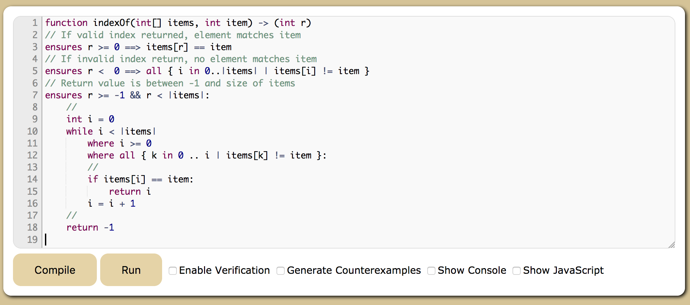Image resolution: width=690 pixels, height=305 pixels.
Task: Click comment 'If invalid index return' line
Action: [181, 59]
